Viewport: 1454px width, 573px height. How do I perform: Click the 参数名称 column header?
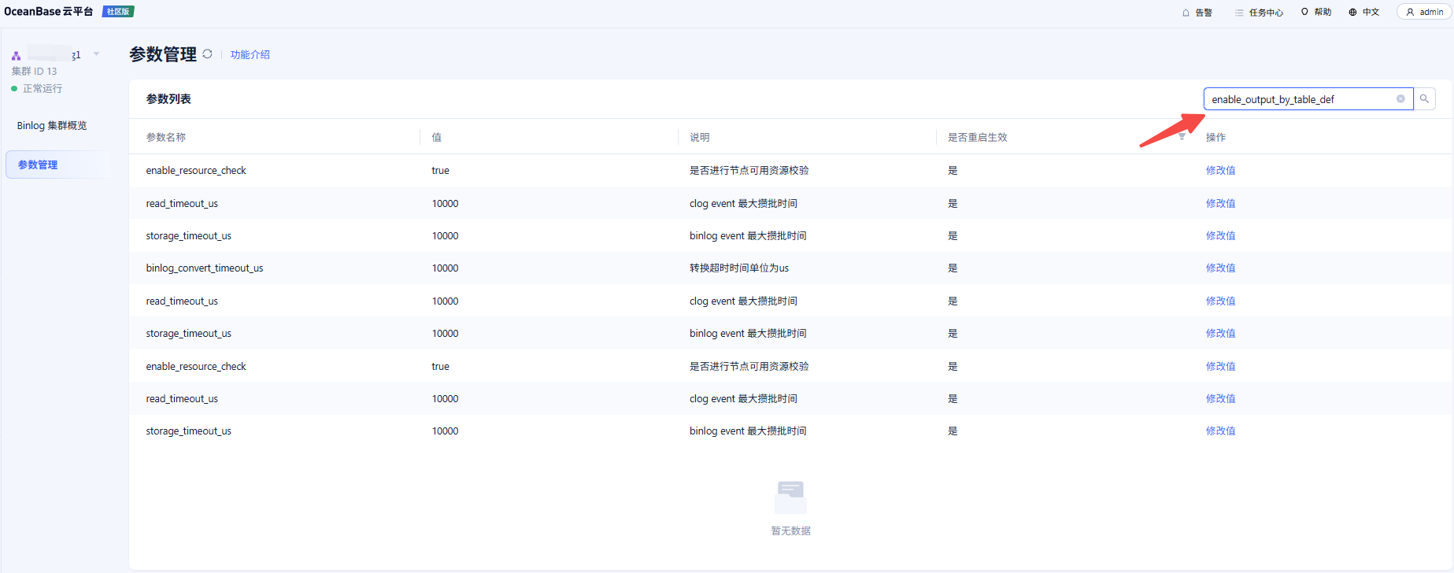166,138
